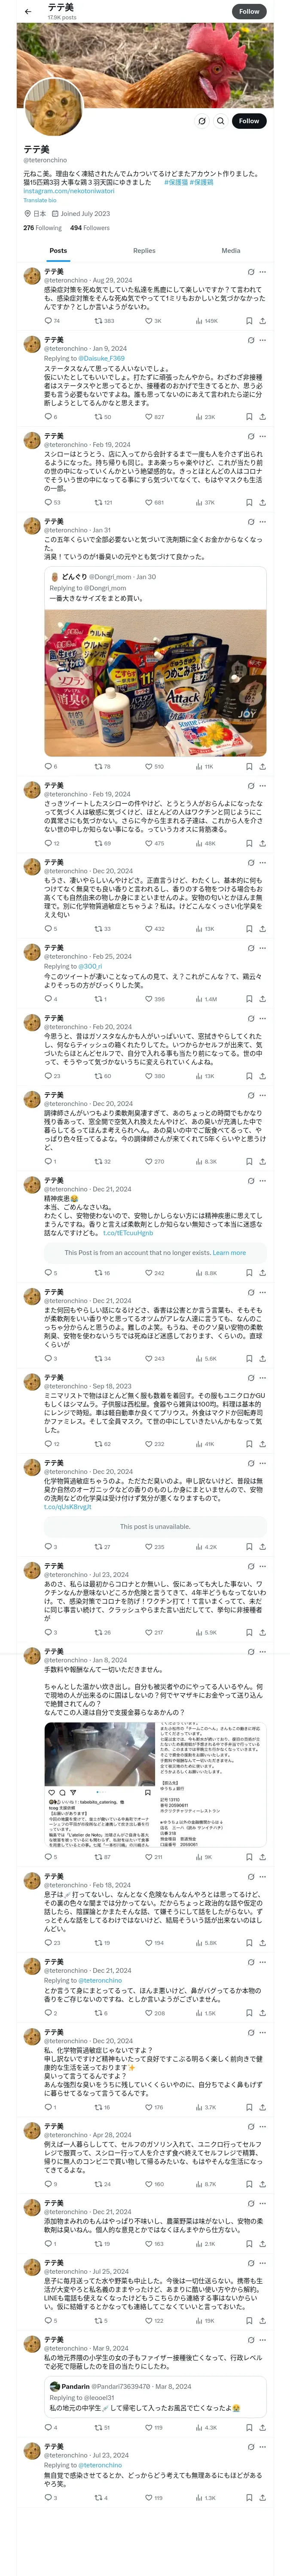Reply to the Aug 29, 2024 post
This screenshot has width=290, height=2576.
48,321
